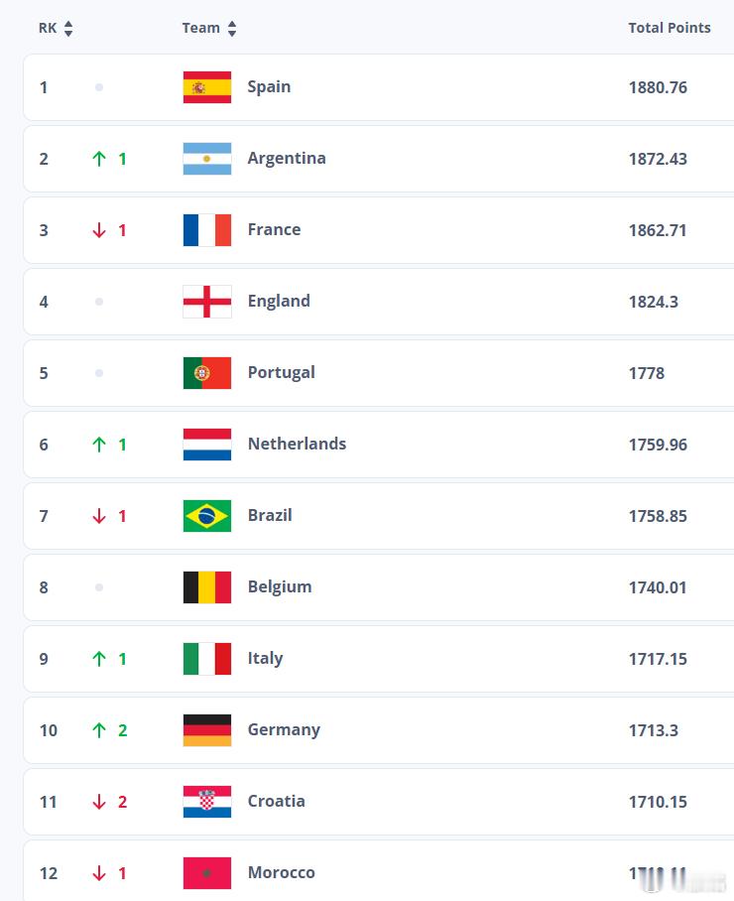Click the Croatia flag icon
This screenshot has height=901, width=734.
click(x=207, y=802)
